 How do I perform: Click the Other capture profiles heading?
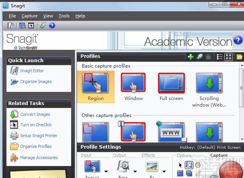(x=106, y=115)
